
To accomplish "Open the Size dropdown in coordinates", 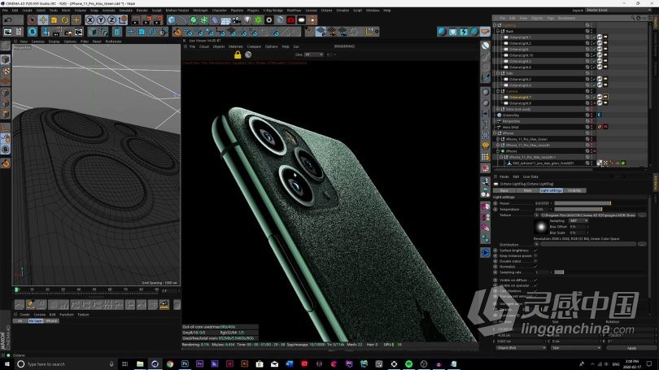I will (576, 348).
